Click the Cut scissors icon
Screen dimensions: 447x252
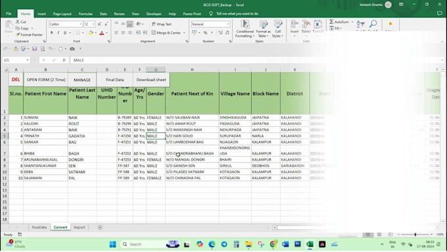click(18, 22)
